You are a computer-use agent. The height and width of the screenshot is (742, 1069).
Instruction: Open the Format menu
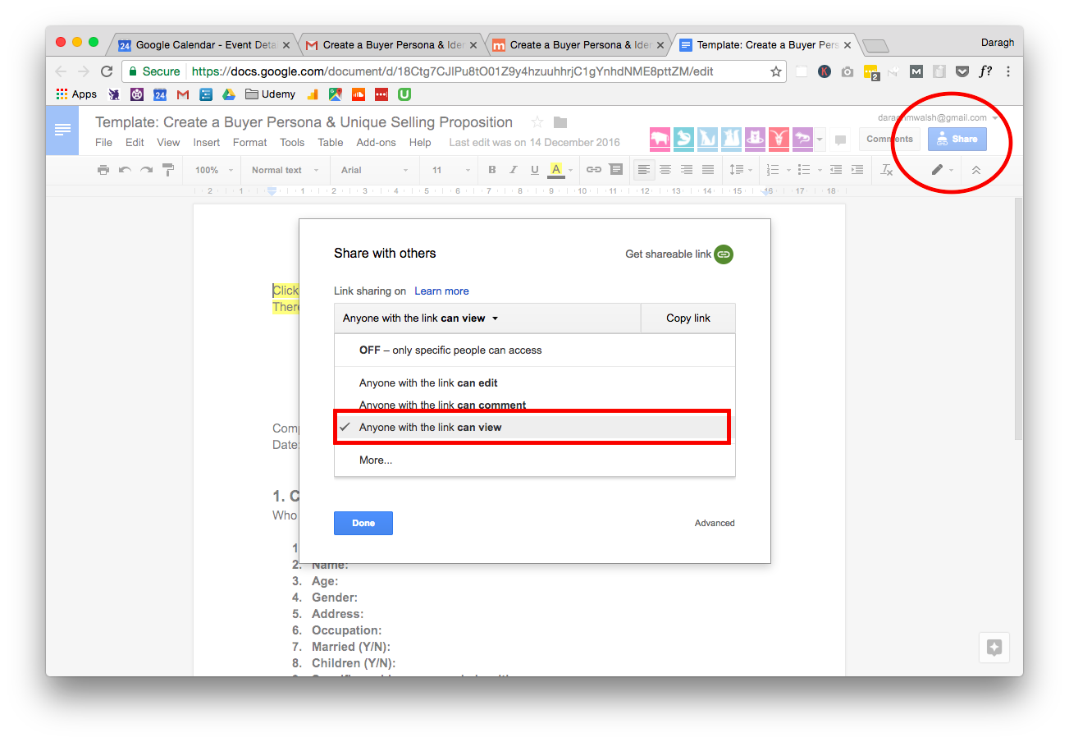click(249, 142)
